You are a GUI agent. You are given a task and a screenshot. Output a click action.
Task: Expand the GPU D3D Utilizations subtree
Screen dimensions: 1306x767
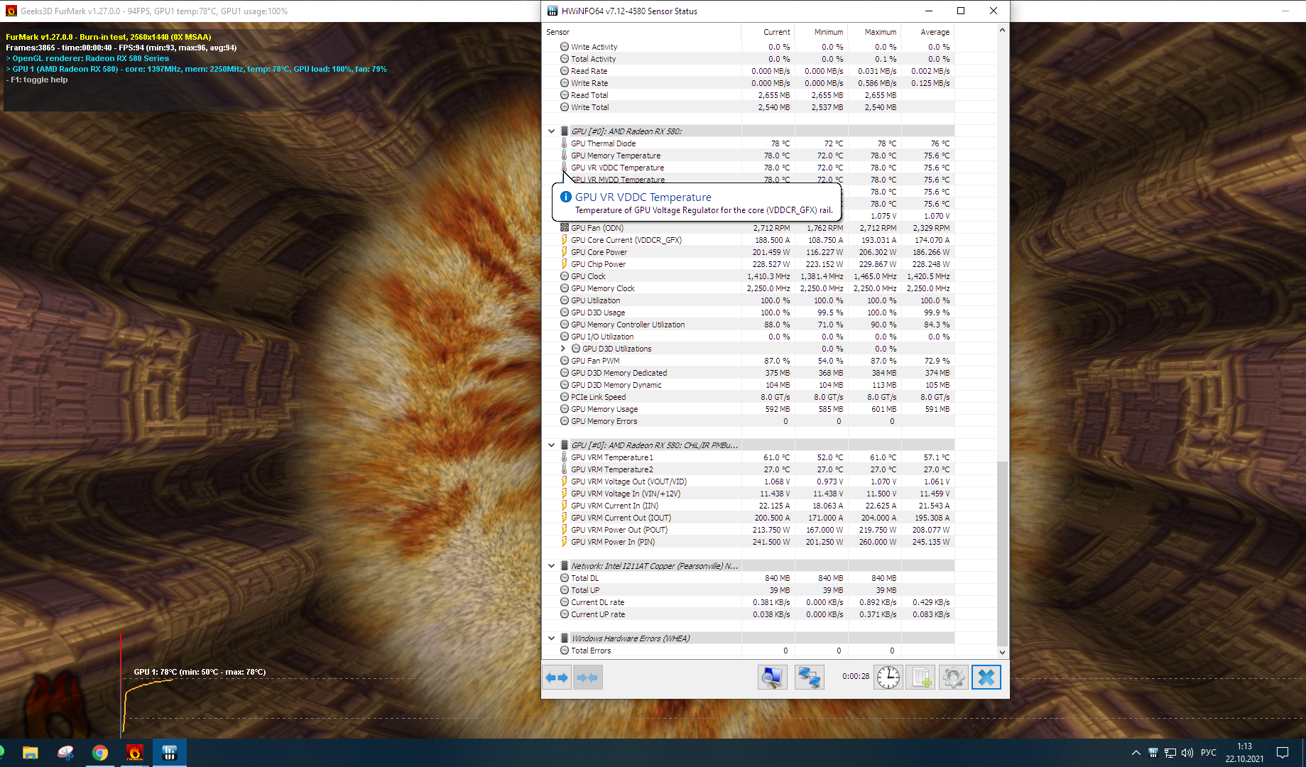click(563, 349)
